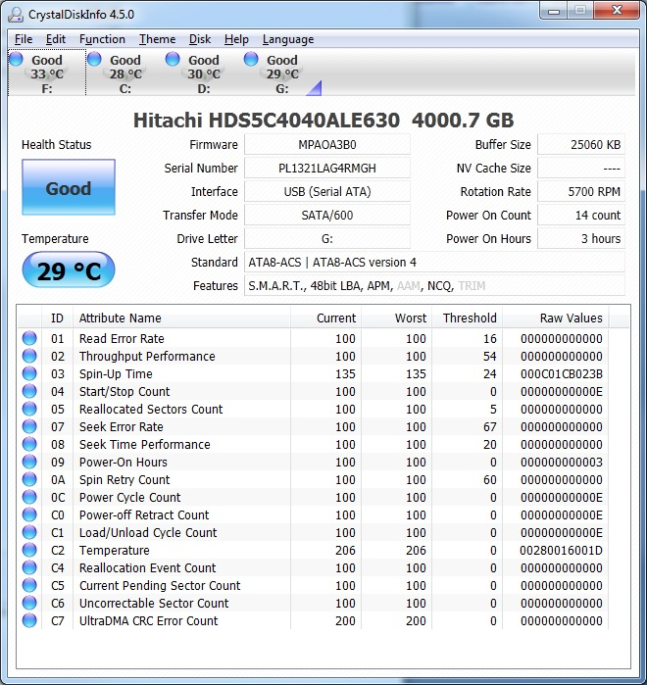Click the Threshold column header

pyautogui.click(x=468, y=318)
